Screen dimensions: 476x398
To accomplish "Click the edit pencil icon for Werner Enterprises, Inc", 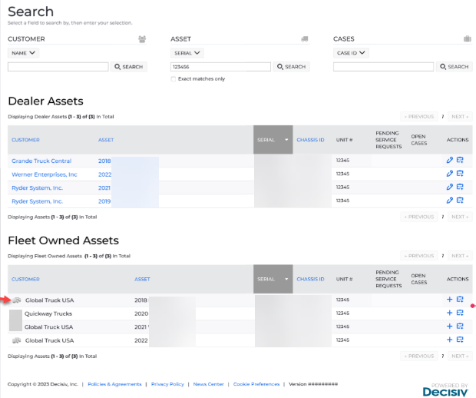I will [x=450, y=174].
